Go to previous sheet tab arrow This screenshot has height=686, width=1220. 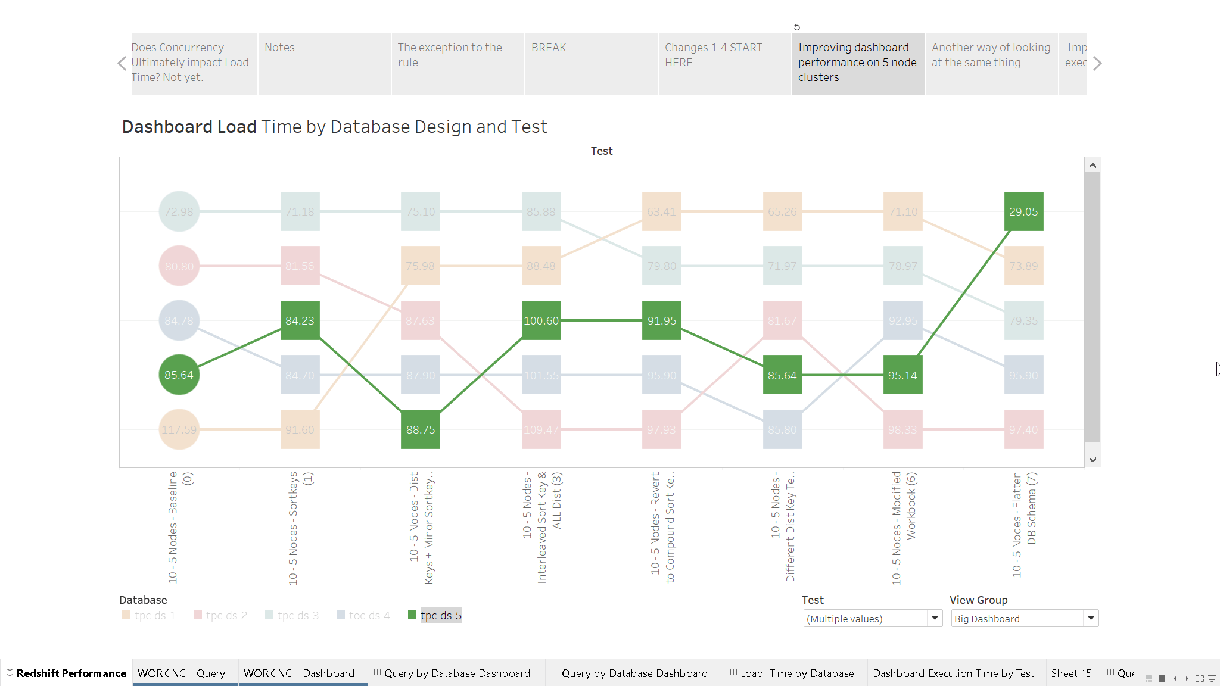1175,678
